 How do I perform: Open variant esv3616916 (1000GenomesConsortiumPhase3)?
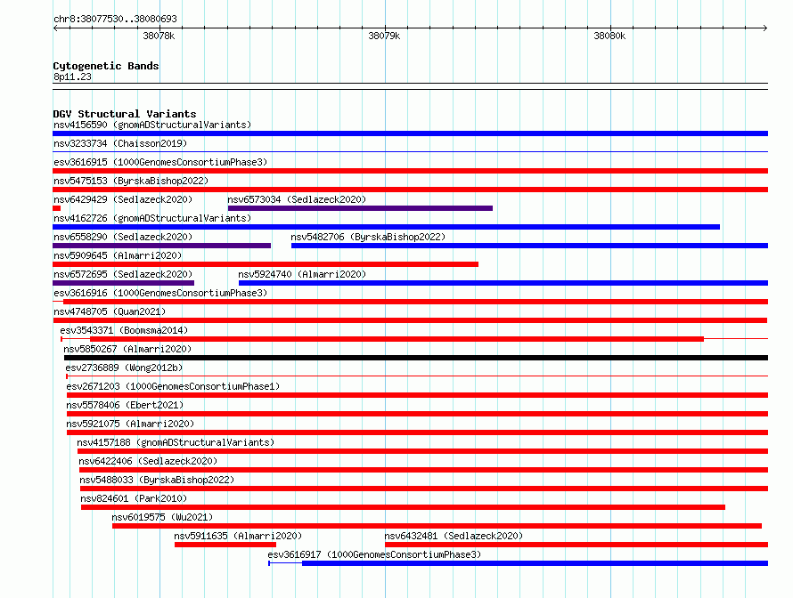[160, 293]
